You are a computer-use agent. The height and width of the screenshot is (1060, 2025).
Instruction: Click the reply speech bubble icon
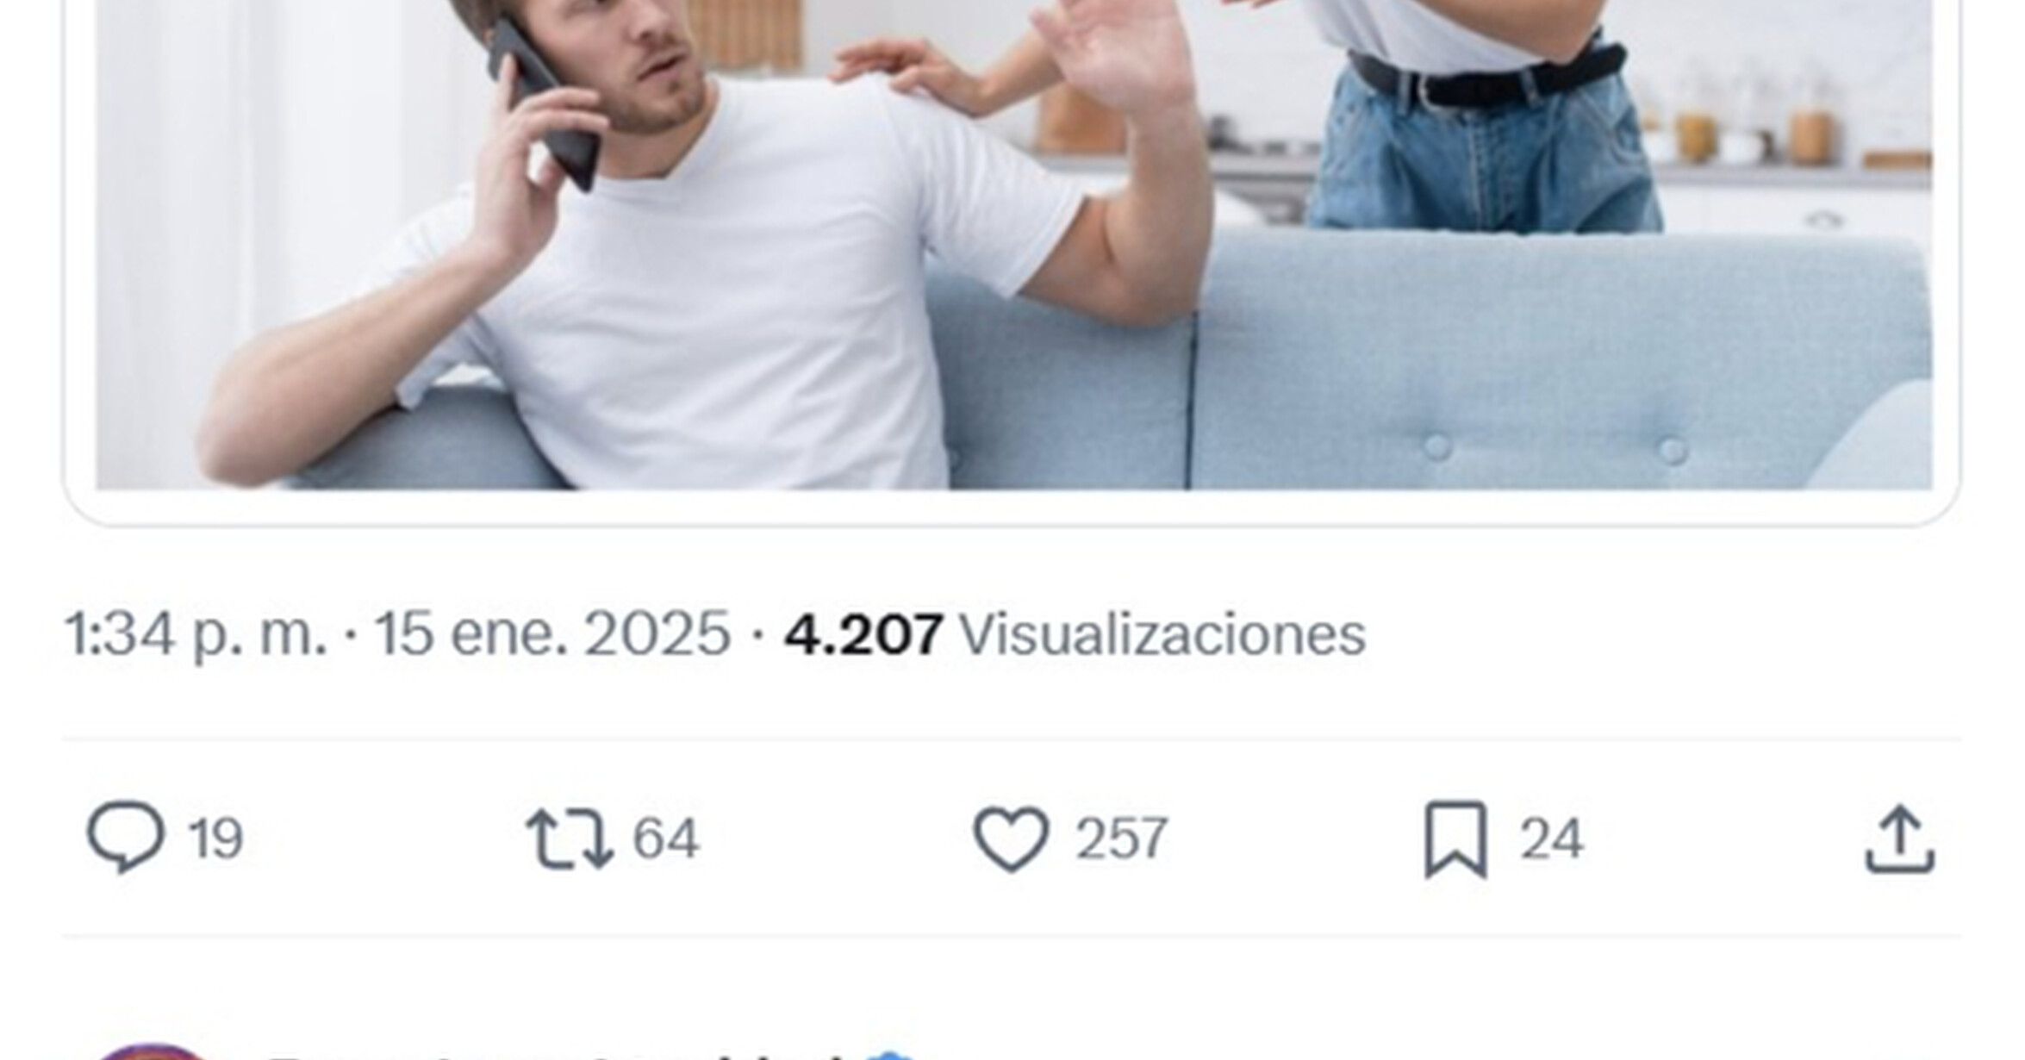[x=125, y=837]
